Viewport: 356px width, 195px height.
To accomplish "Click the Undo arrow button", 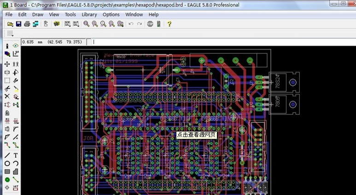I will coord(131,24).
